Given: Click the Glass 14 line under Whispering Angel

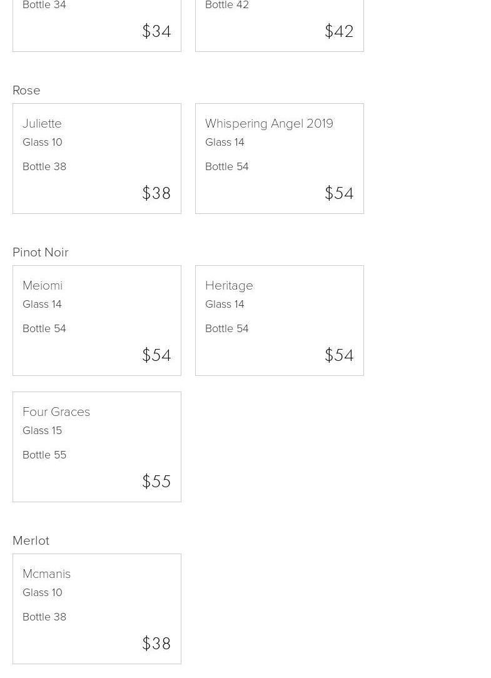Looking at the screenshot, I should pyautogui.click(x=225, y=142).
